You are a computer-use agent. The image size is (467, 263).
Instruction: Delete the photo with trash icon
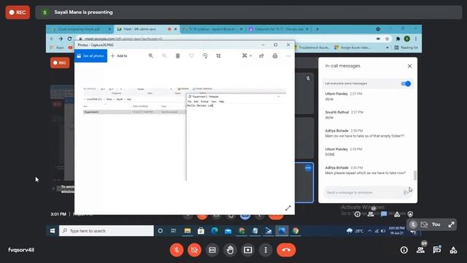tap(178, 56)
